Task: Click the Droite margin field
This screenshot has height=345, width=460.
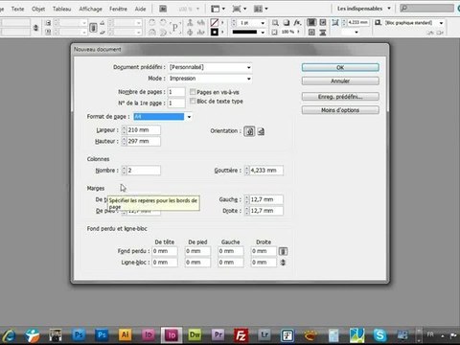Action: [266, 211]
